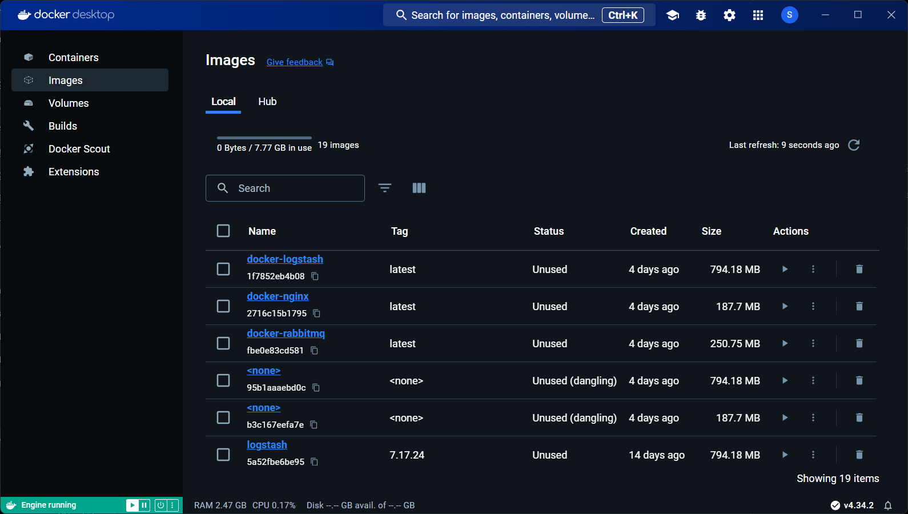Click the disk usage progress bar
The image size is (908, 514).
point(264,138)
